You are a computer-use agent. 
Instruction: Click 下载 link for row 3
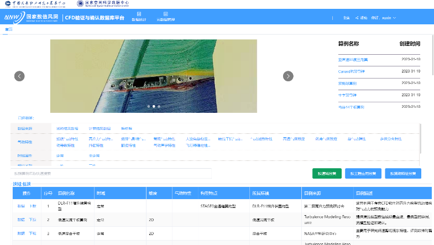(x=33, y=233)
